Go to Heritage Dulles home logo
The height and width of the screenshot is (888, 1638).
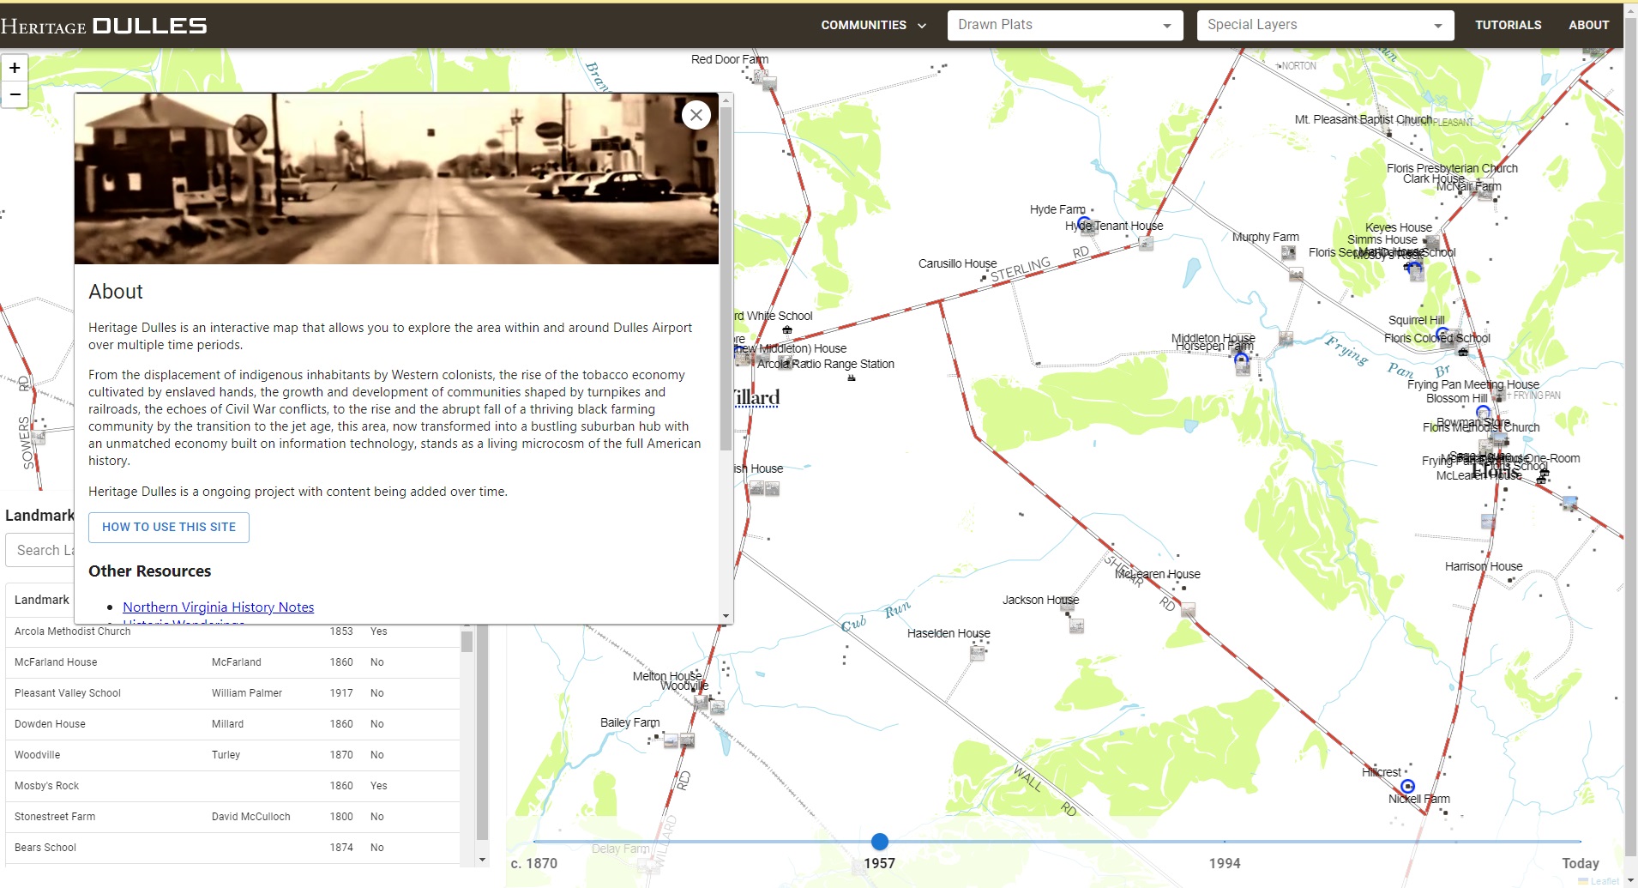point(104,26)
